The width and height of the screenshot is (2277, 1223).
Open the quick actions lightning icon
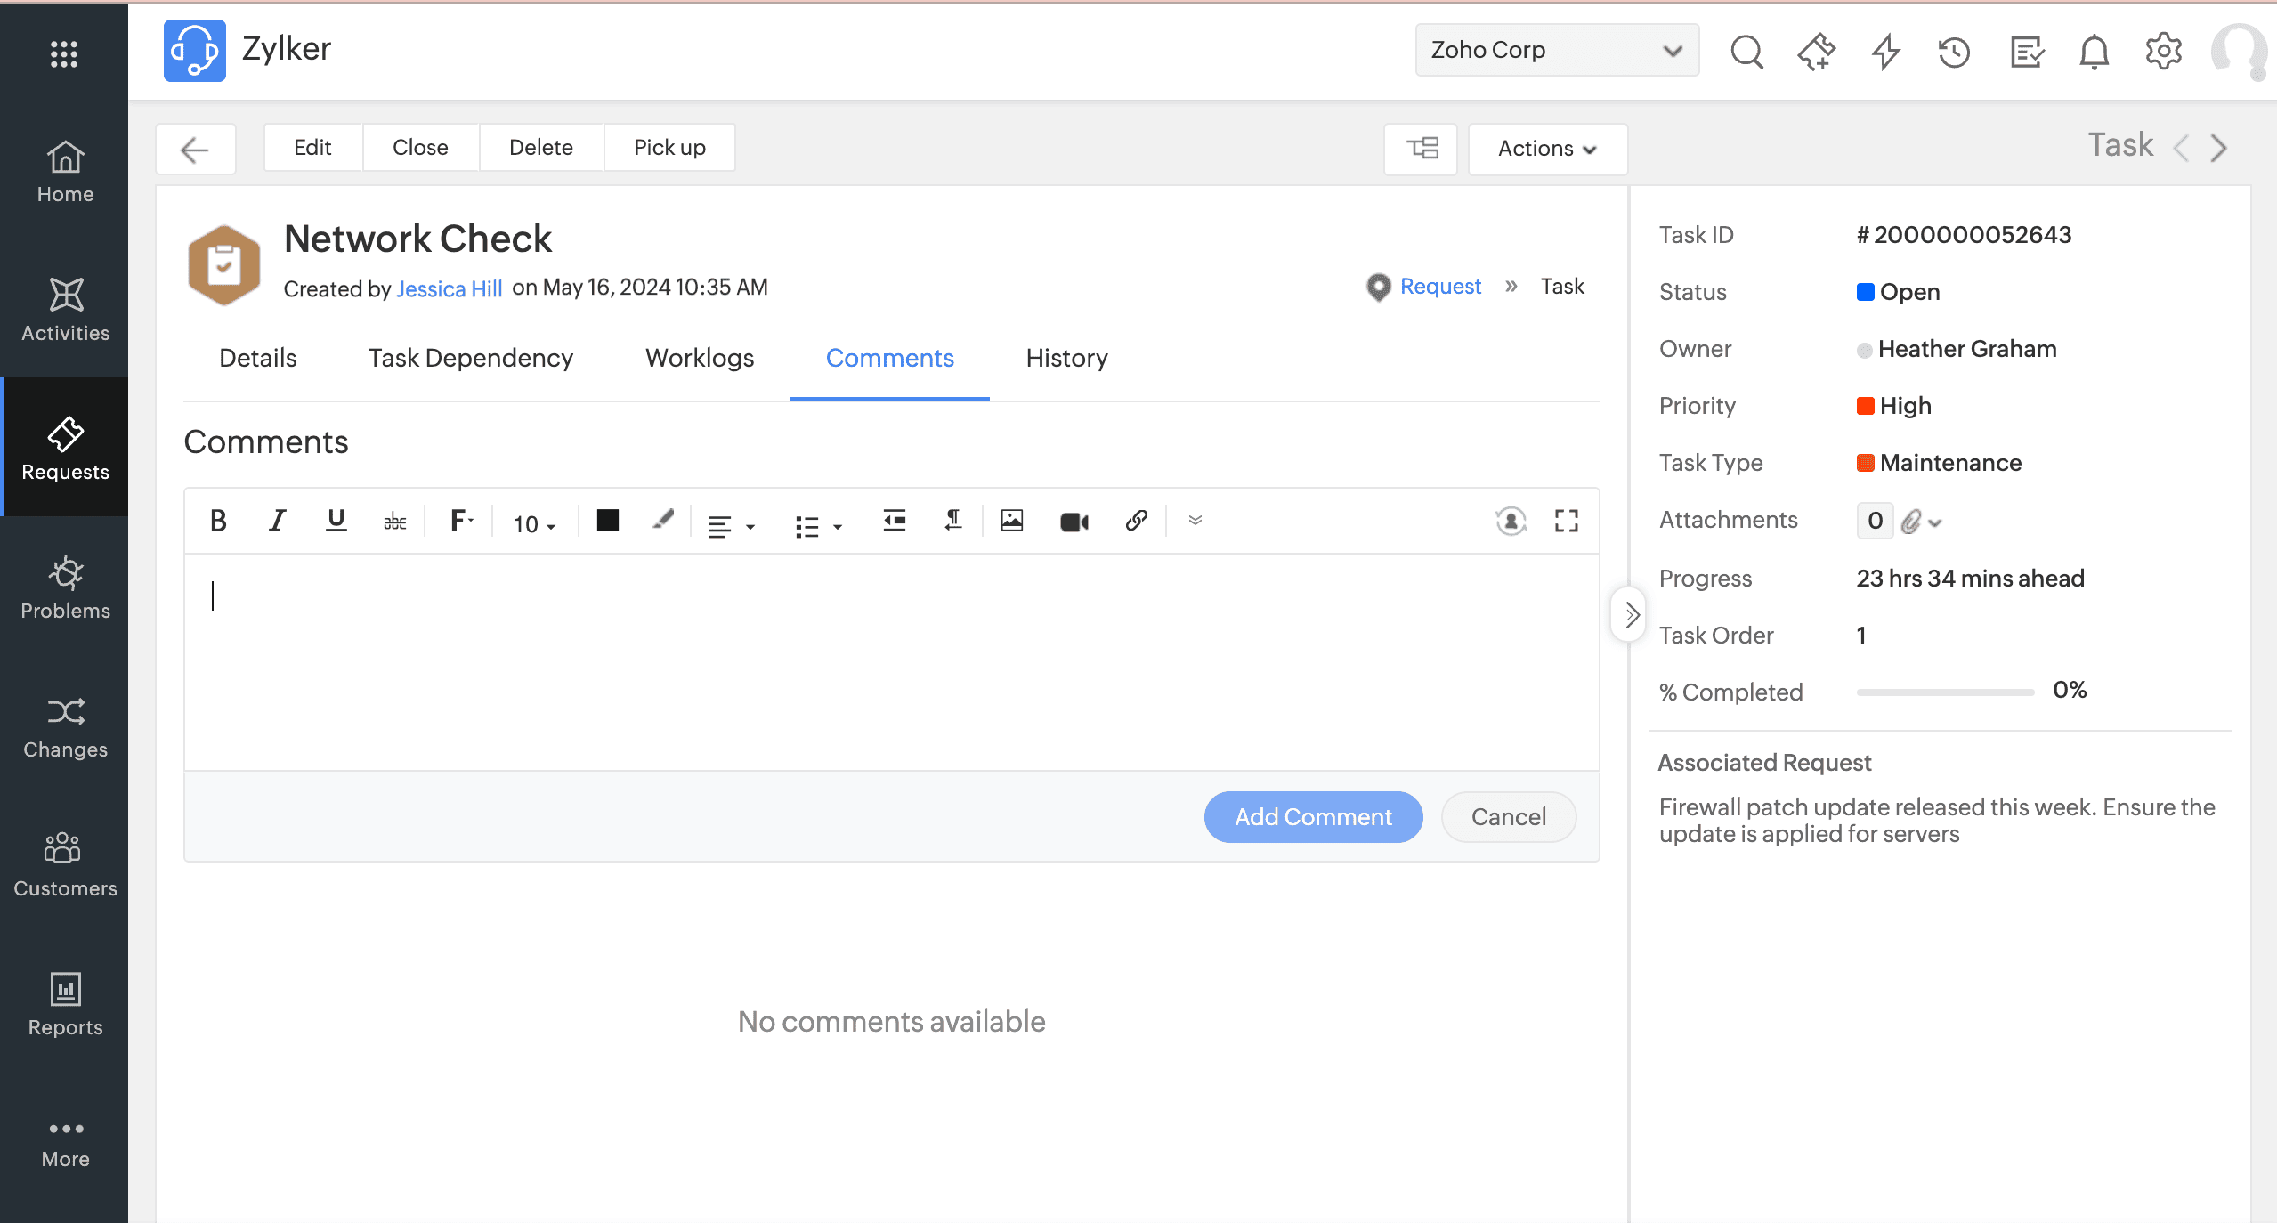[1885, 52]
